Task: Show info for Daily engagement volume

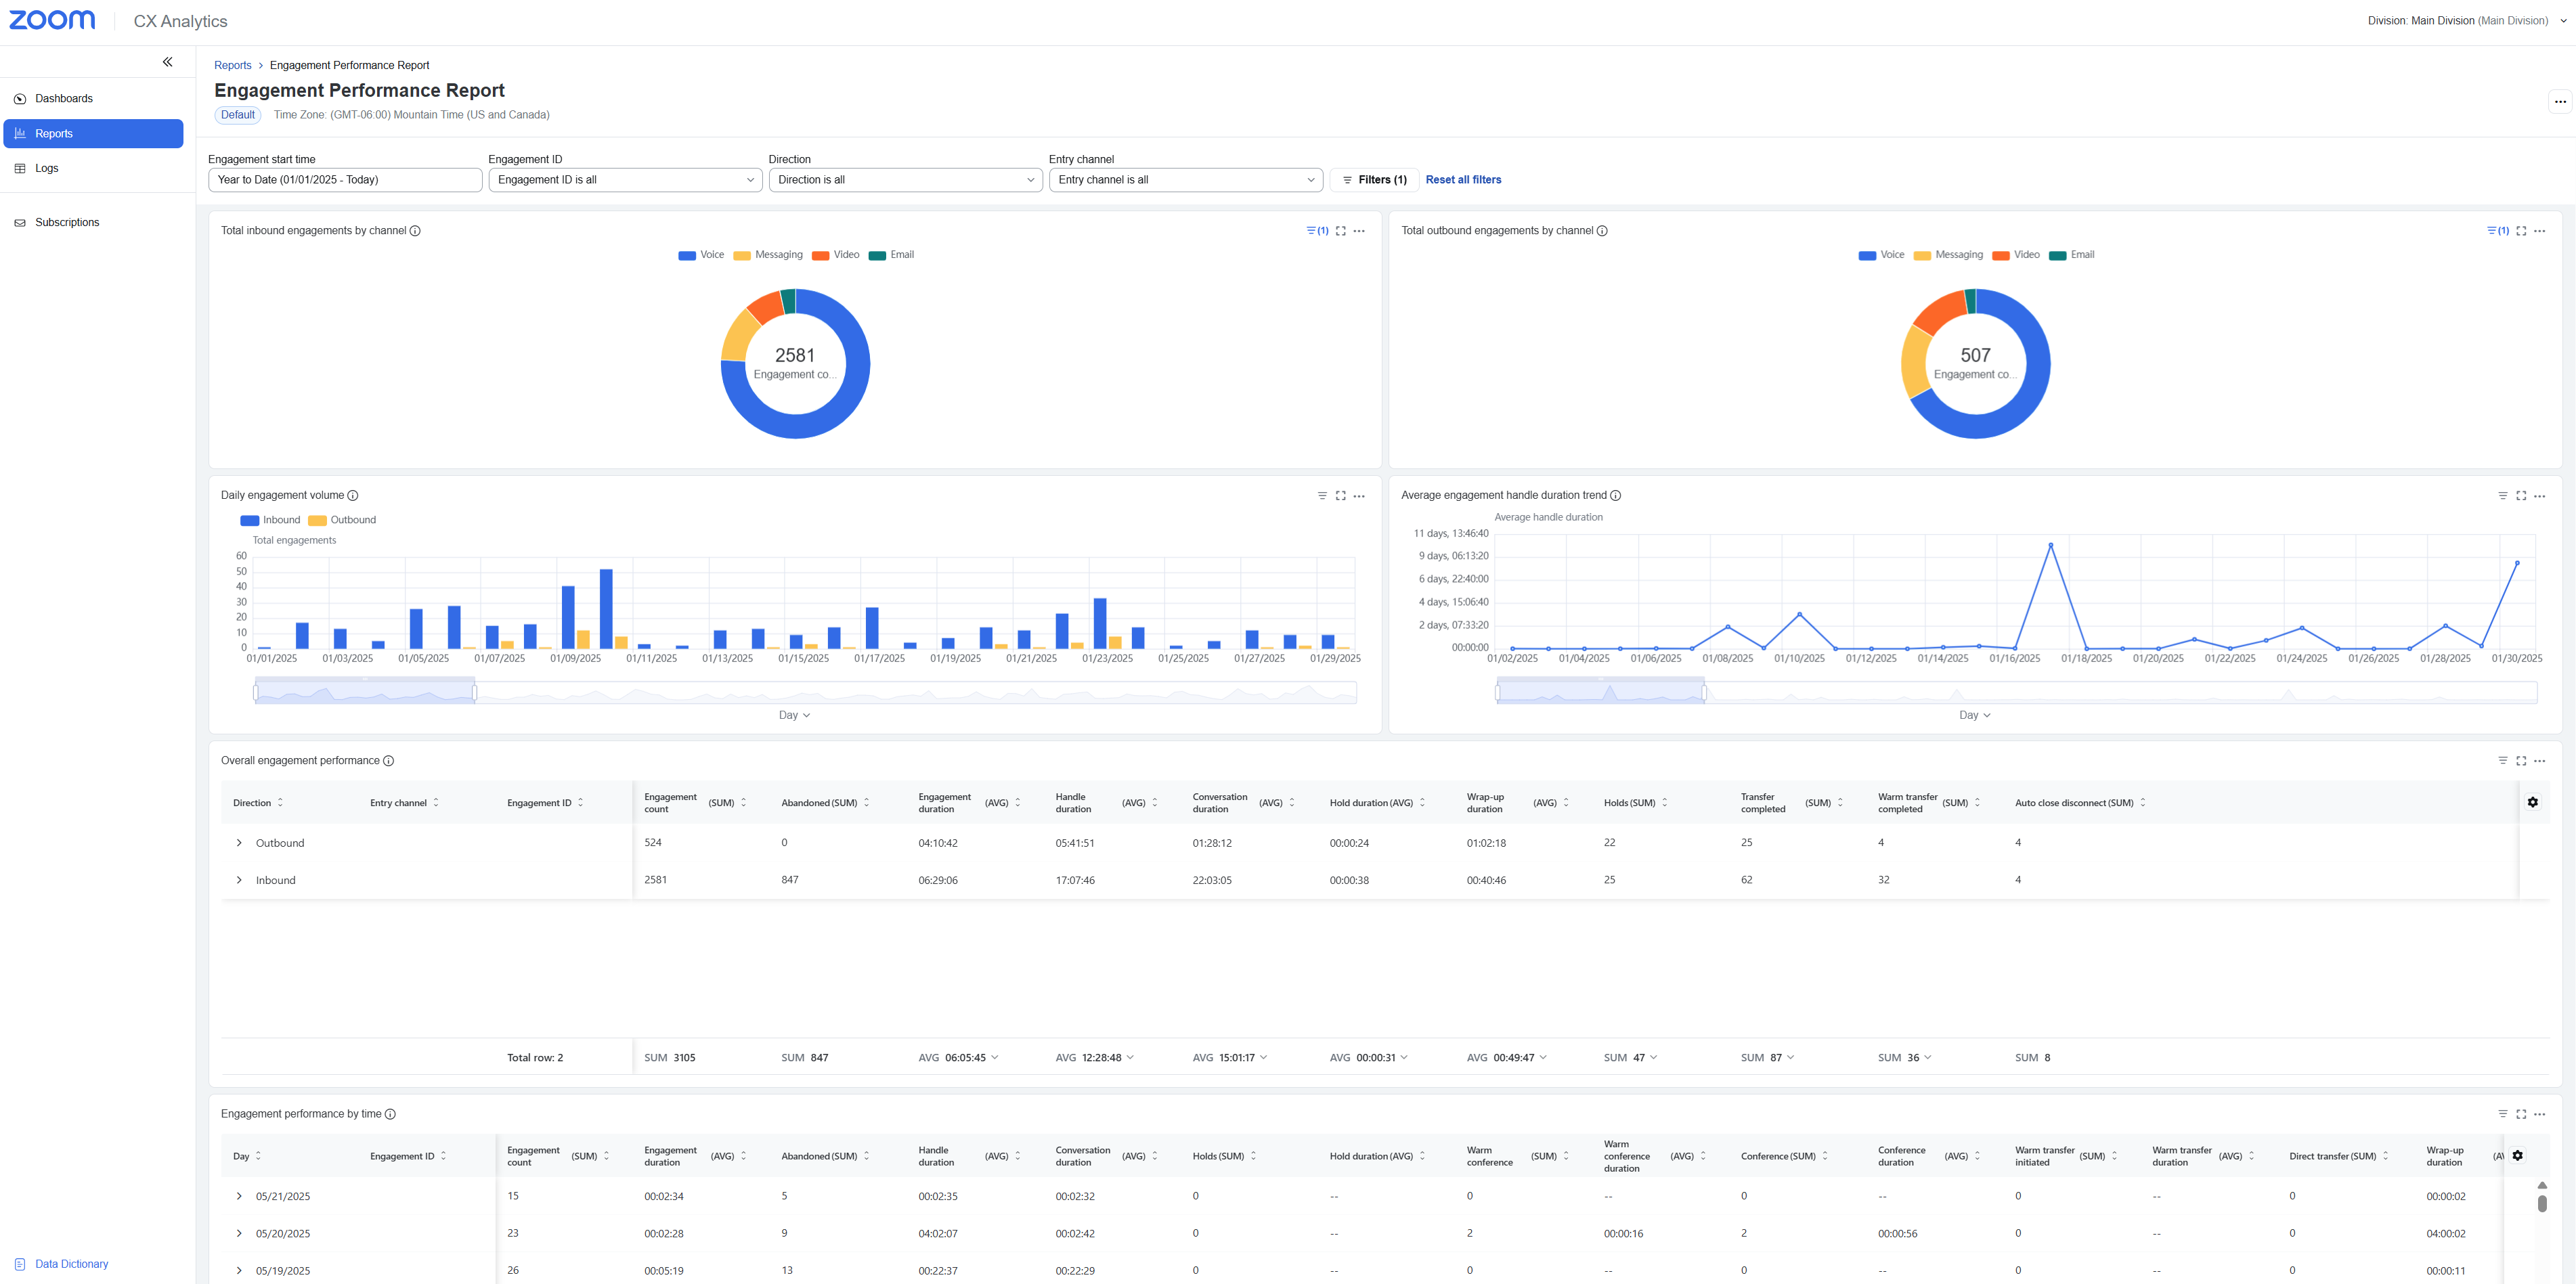Action: (352, 496)
